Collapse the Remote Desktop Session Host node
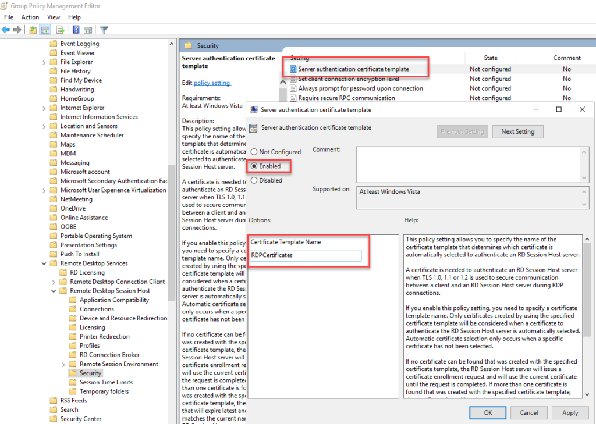596x424 pixels. coord(54,291)
